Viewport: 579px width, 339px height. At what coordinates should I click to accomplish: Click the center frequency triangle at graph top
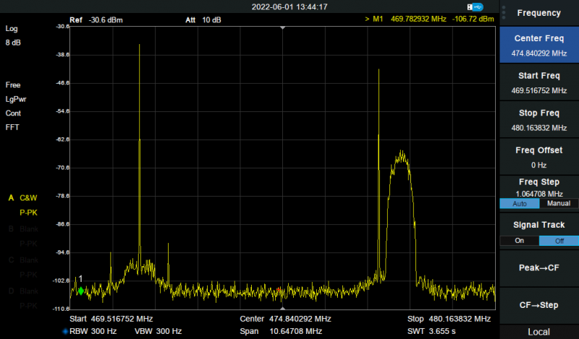(282, 27)
